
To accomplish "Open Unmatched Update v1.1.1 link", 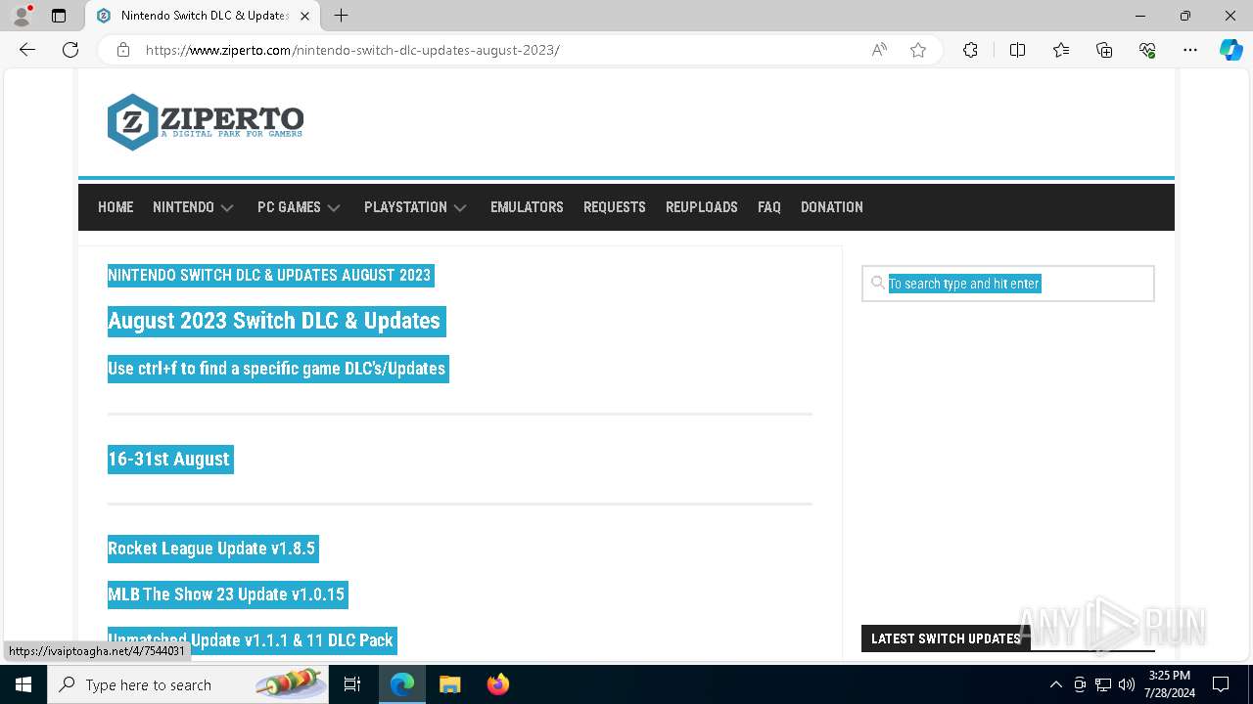I will coord(252,640).
